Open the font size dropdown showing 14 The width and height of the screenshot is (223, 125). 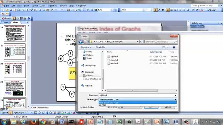pyautogui.click(x=151, y=10)
